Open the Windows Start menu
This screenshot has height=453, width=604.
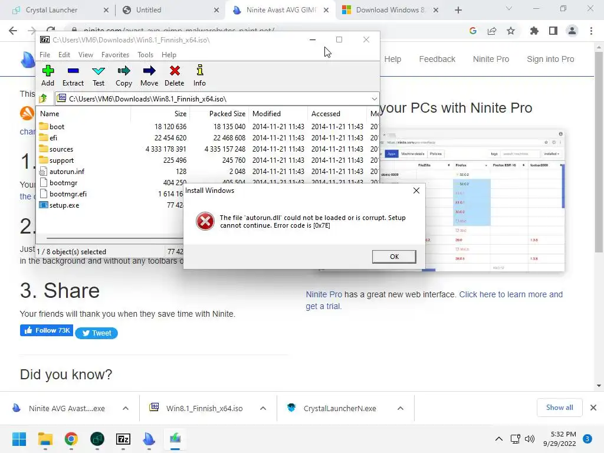tap(19, 439)
